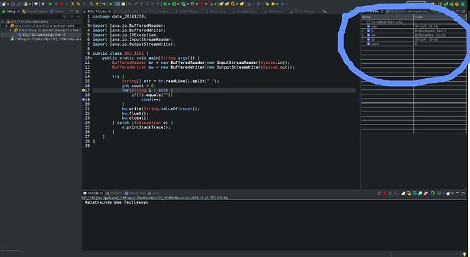Select the yellow diamond perspective icon
Viewport: 470px width, 257px height.
point(457,4)
